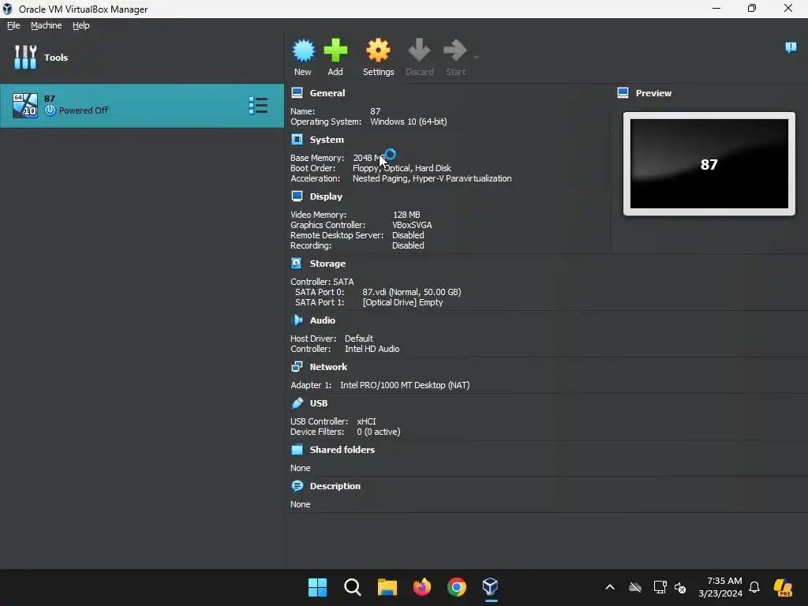Click the muted volume tray icon
This screenshot has height=606, width=808.
(x=680, y=587)
